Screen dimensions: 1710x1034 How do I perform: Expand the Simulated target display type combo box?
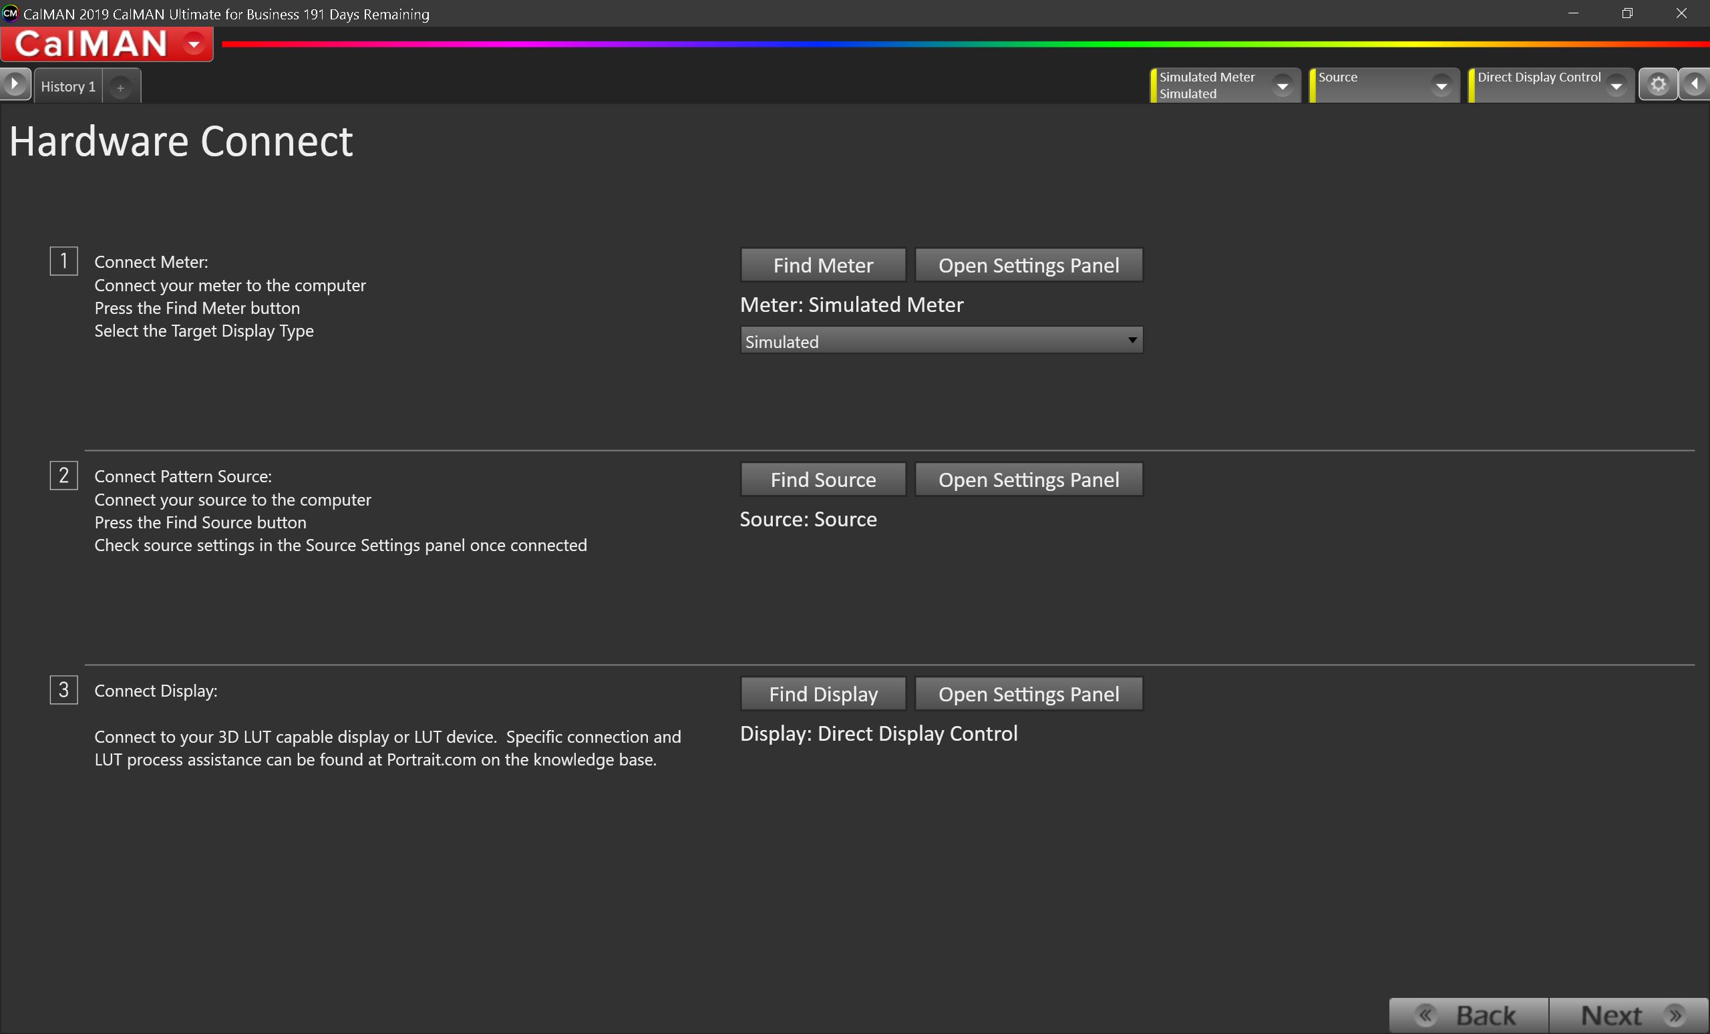click(941, 341)
